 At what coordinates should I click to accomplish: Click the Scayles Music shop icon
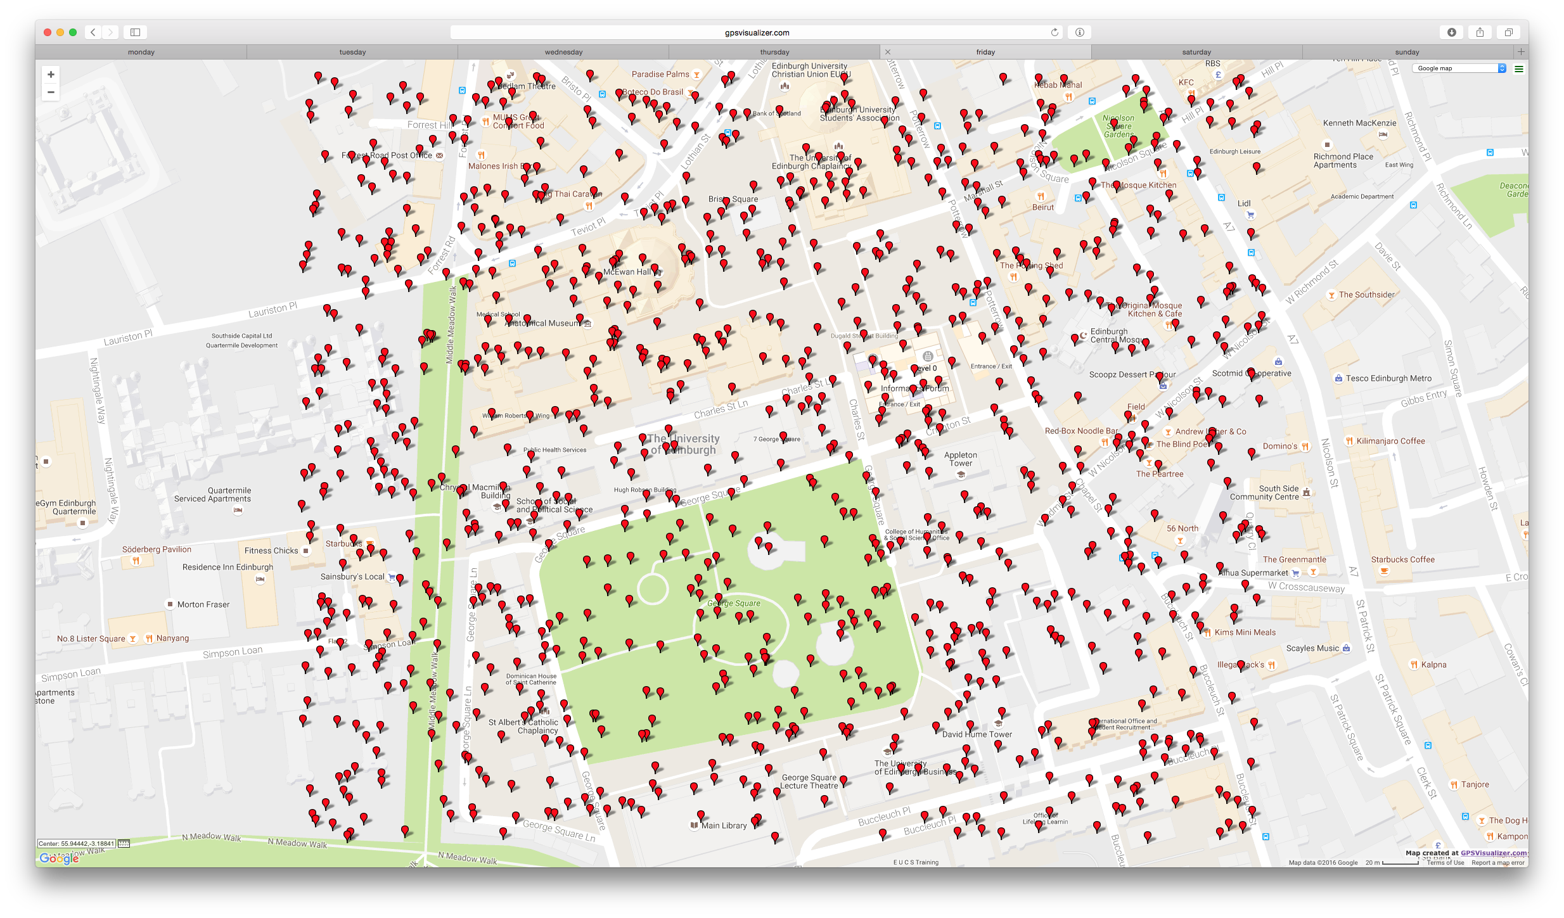pyautogui.click(x=1347, y=648)
